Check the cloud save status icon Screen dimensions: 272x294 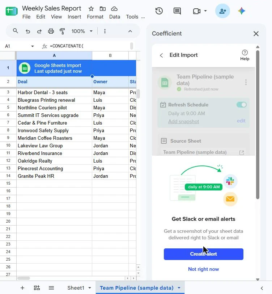click(x=114, y=9)
